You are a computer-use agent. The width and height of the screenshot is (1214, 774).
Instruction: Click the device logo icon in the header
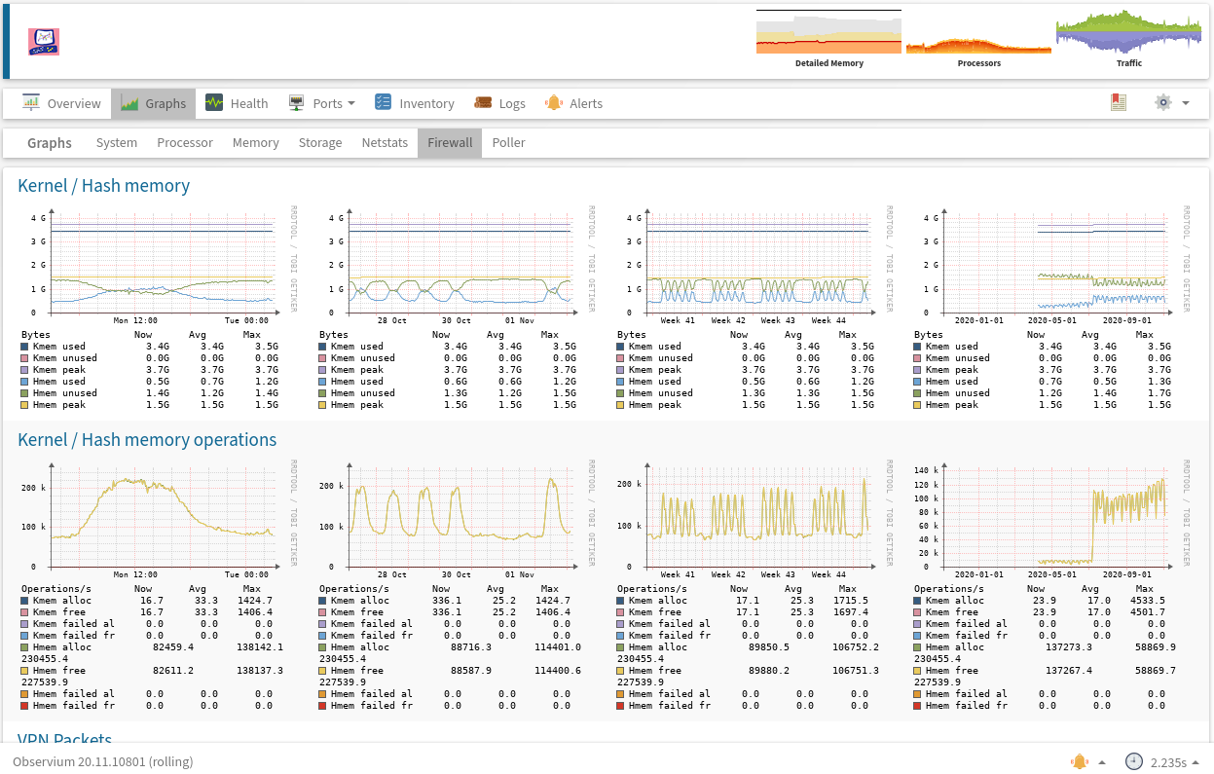click(x=44, y=40)
